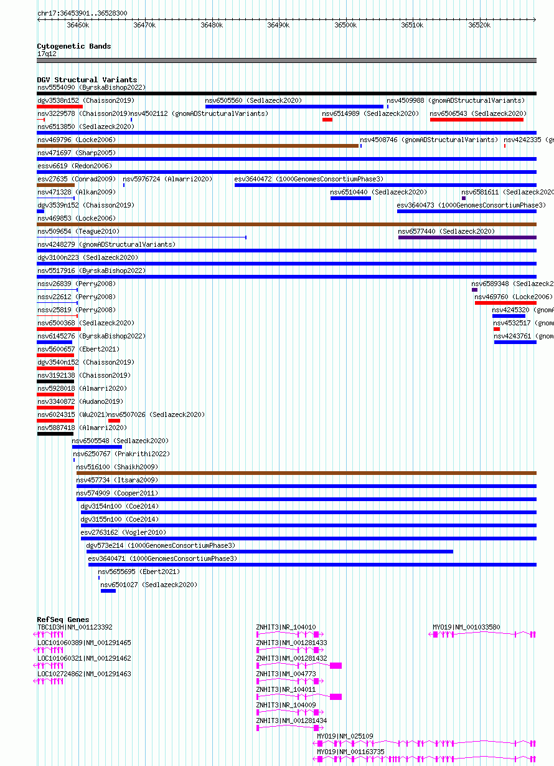Select nsv471328 (Alkan2009) label
Viewport: 554px width, 766px height.
[76, 192]
